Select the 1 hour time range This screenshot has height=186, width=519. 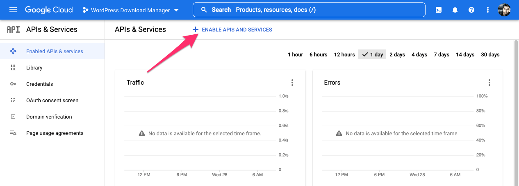295,55
